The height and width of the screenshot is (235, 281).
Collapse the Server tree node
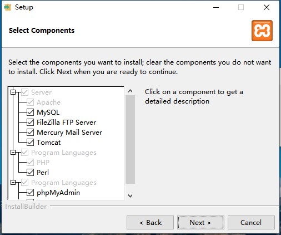tap(13, 92)
